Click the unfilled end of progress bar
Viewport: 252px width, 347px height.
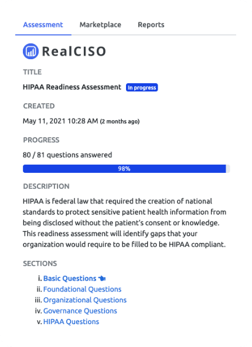pyautogui.click(x=228, y=169)
